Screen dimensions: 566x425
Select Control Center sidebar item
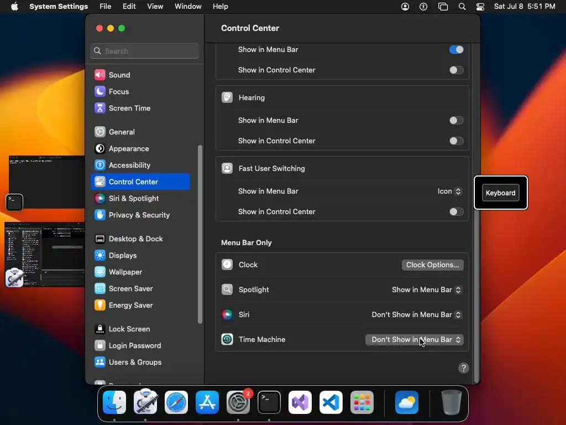point(140,182)
